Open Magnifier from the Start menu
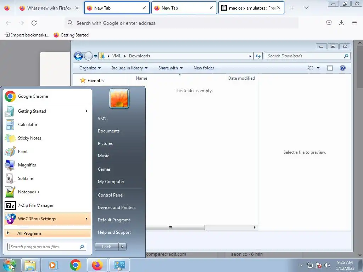 (48, 165)
